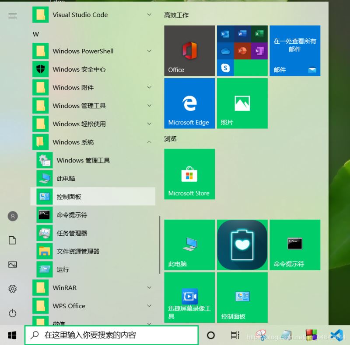Expand the Windows PowerShell group
The width and height of the screenshot is (350, 345).
[149, 51]
